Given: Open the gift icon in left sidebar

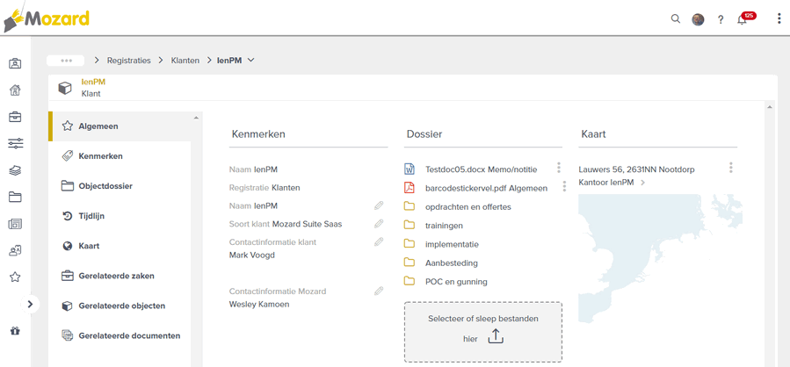Looking at the screenshot, I should [x=15, y=331].
